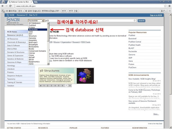The height and width of the screenshot is (129, 172).
Task: Expand the How To menu
Action: pyautogui.click(x=33, y=15)
